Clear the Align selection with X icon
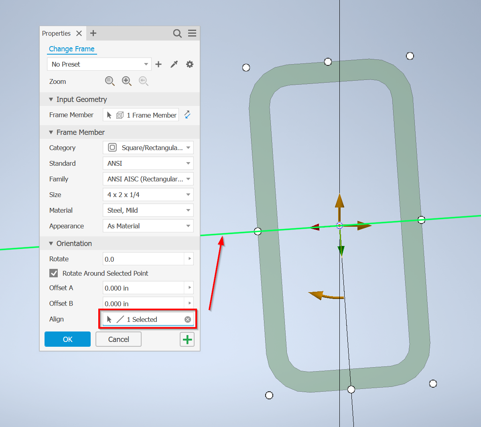This screenshot has height=427, width=481. tap(188, 319)
